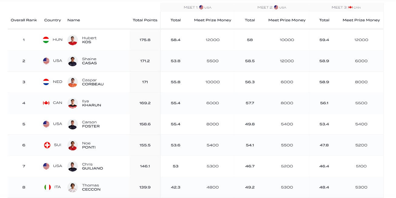Open Carson Foster name link
The image size is (396, 198).
[91, 124]
